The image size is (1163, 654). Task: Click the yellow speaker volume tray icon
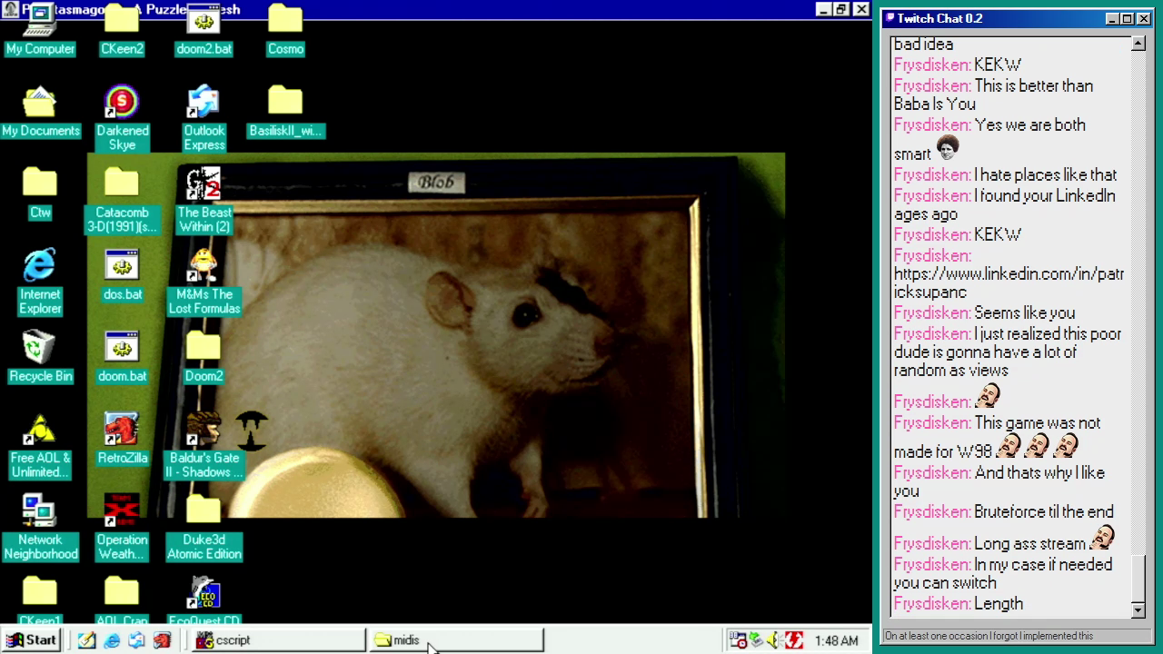click(x=775, y=640)
